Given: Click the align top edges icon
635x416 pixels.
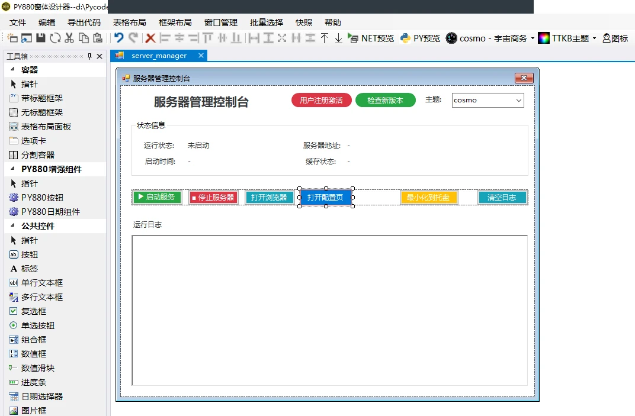Looking at the screenshot, I should pos(207,38).
